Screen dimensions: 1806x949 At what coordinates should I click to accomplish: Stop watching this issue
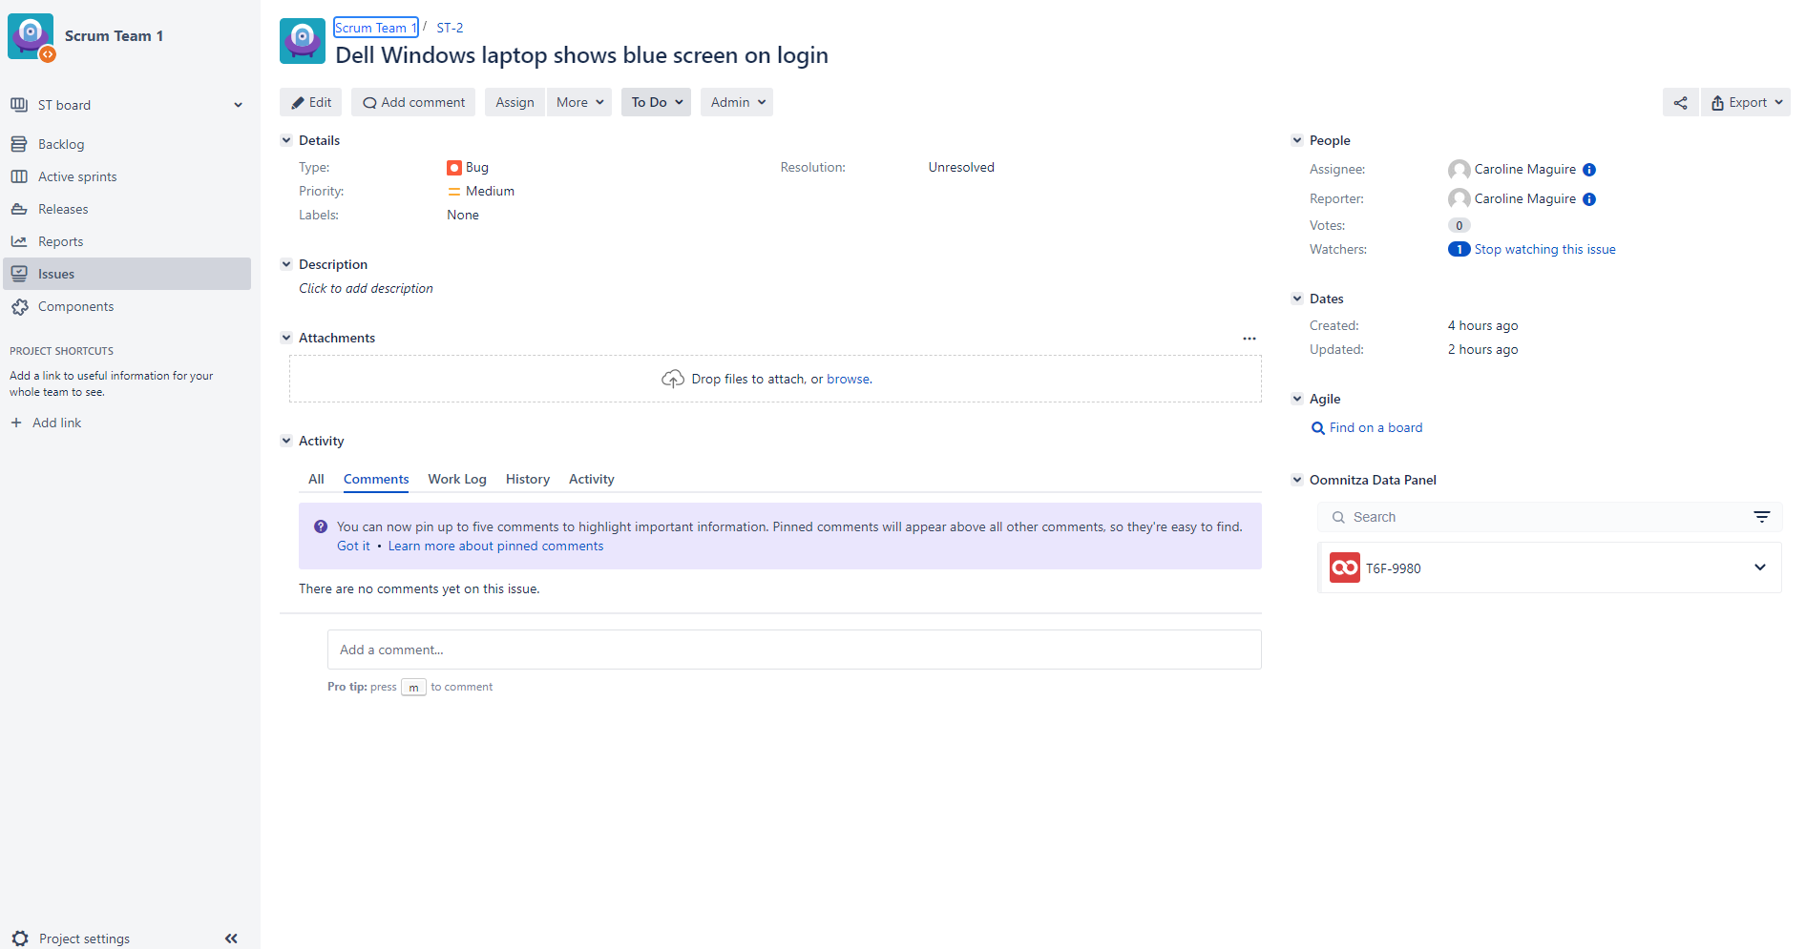tap(1544, 250)
